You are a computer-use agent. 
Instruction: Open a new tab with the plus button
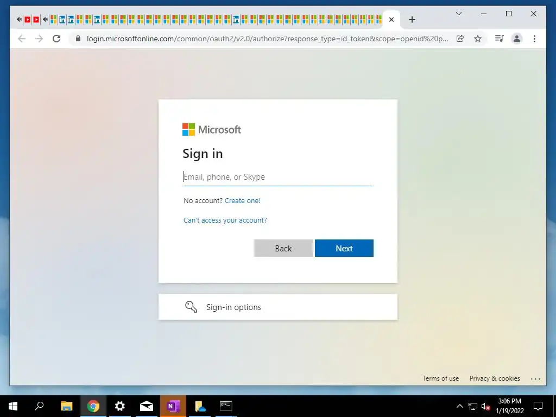click(x=412, y=20)
